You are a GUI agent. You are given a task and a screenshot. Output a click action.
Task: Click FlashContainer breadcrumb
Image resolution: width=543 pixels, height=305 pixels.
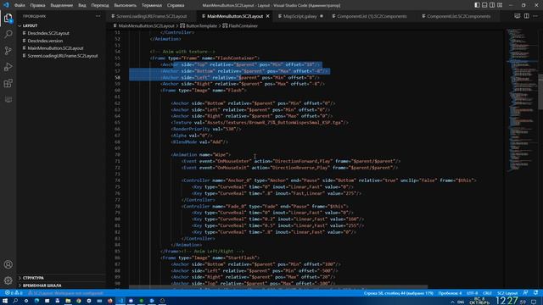pyautogui.click(x=244, y=26)
